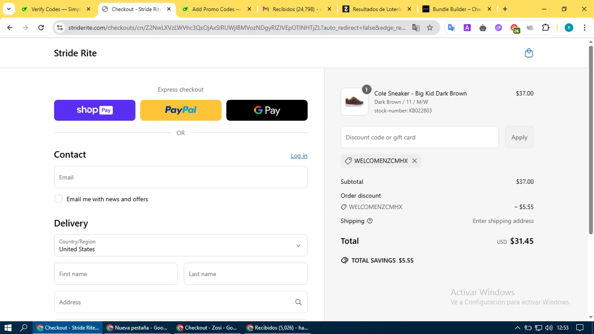Focus the Email input field
594x334 pixels.
[x=181, y=177]
